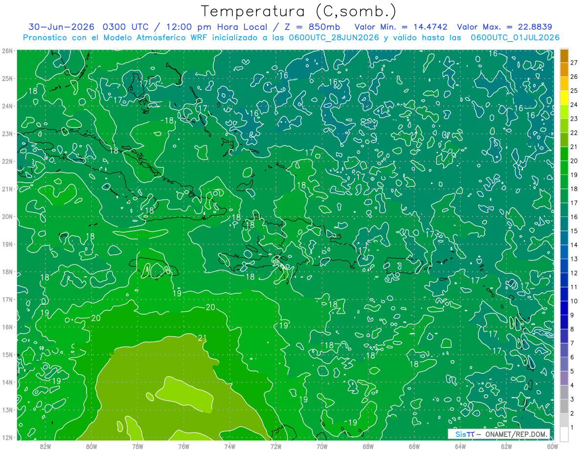Click the 'Valor Max. = 22.8839' readout

coord(505,26)
